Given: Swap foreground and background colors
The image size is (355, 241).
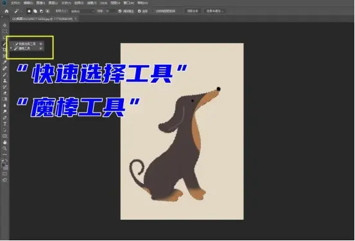Looking at the screenshot, I should coord(6,160).
